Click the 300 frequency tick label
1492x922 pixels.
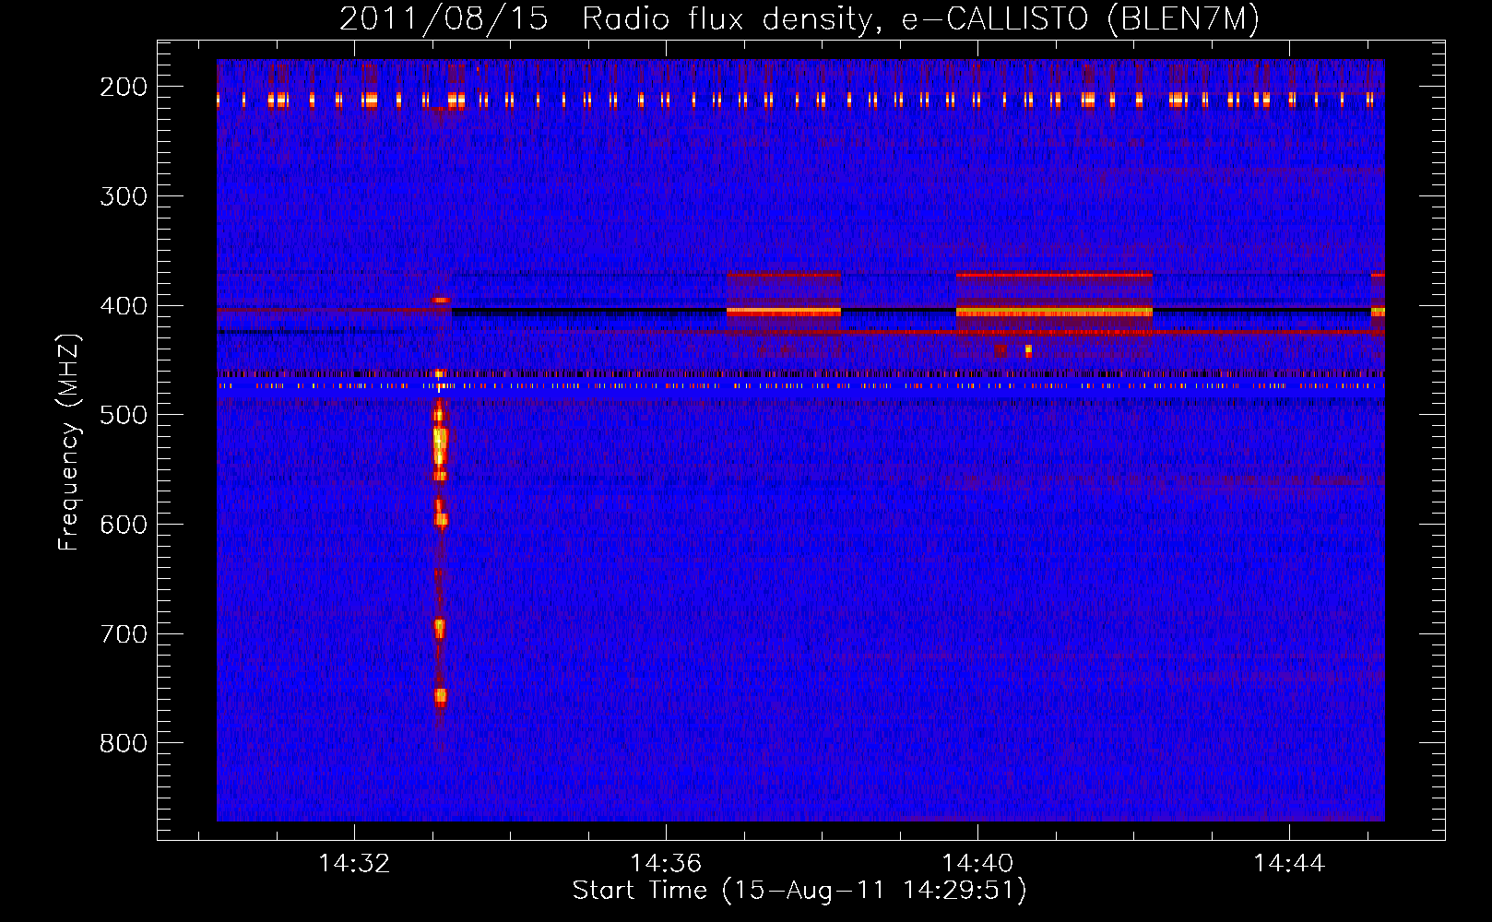(x=124, y=196)
